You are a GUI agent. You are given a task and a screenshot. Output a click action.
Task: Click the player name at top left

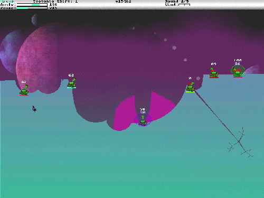click(7, 1)
